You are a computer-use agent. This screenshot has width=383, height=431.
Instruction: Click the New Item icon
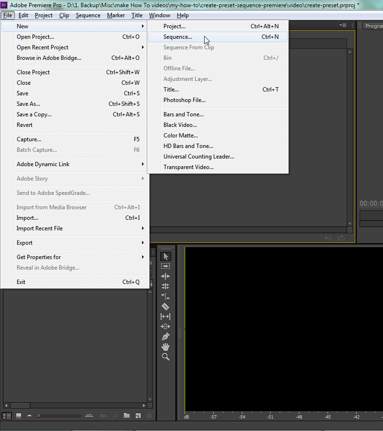click(x=138, y=416)
